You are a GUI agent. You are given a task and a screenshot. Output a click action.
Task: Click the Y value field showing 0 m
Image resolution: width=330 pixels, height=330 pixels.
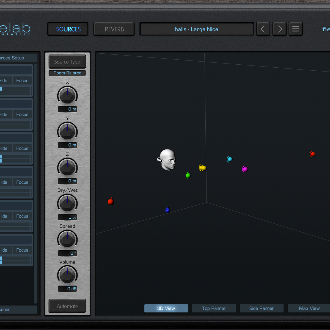tap(67, 145)
